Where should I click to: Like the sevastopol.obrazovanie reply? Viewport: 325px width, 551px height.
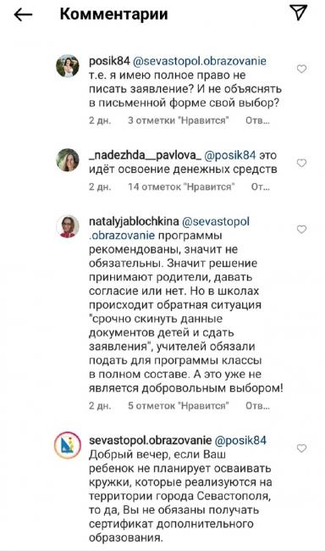pos(301,448)
